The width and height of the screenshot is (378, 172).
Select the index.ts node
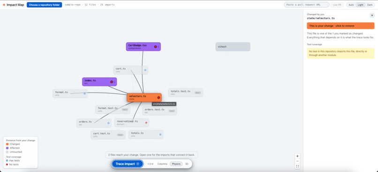[99, 82]
